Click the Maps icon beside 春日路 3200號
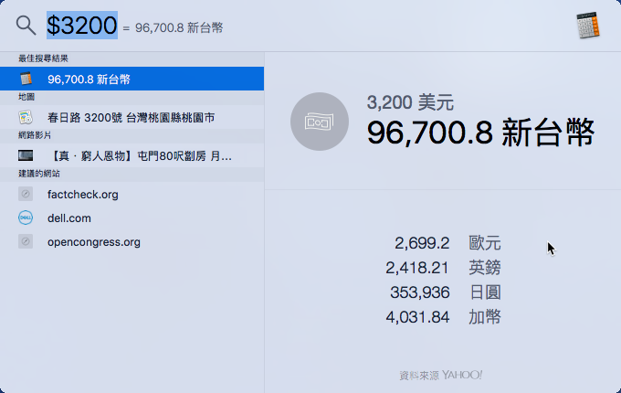The width and height of the screenshot is (621, 393). pyautogui.click(x=26, y=117)
